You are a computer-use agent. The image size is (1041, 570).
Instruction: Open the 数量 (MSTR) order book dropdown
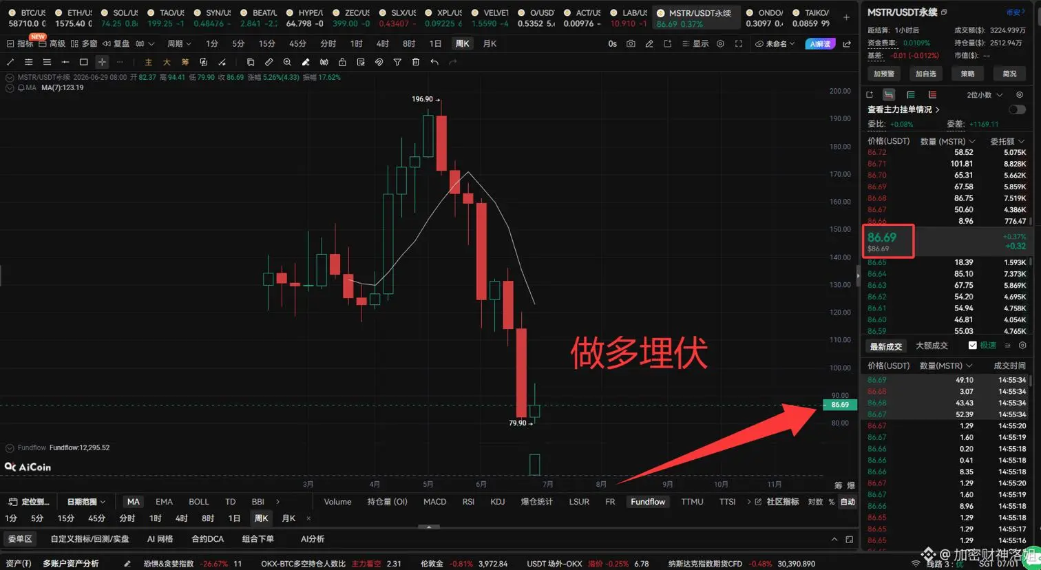click(x=947, y=141)
